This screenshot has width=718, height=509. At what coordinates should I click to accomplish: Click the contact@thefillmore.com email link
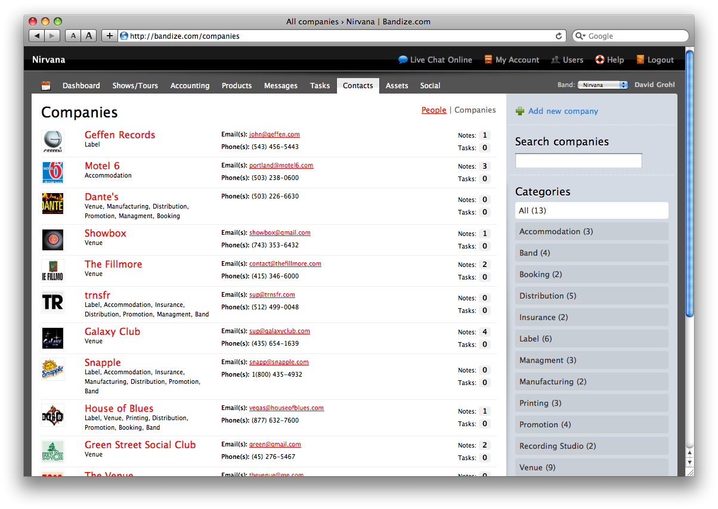tap(285, 263)
